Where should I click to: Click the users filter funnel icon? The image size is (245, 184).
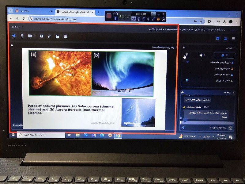(x=187, y=55)
